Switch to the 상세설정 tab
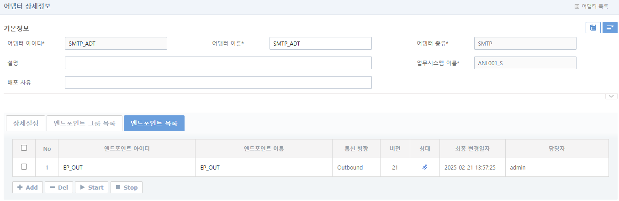This screenshot has height=201, width=619. (26, 123)
